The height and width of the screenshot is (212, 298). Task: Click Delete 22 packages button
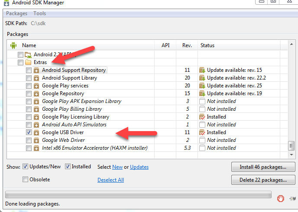click(263, 180)
